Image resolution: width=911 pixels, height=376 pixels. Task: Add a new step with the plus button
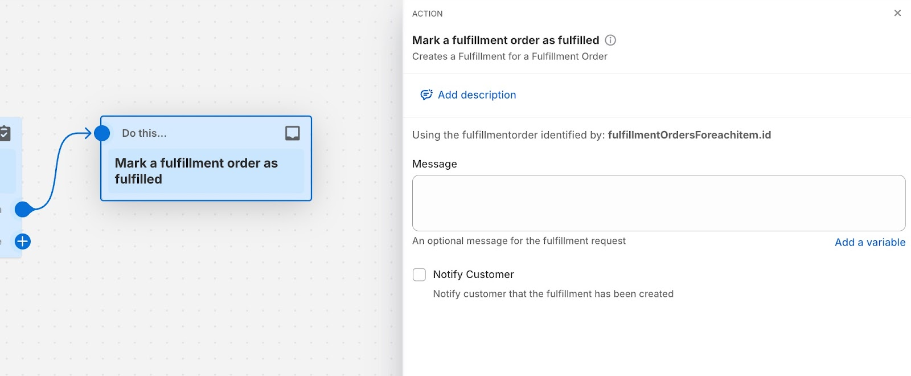23,242
